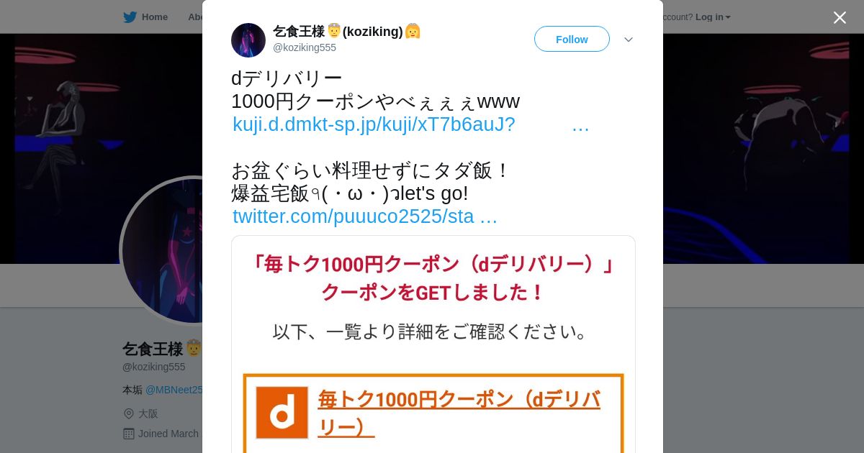Click the orange d delivery logo icon
Viewport: 864px width, 453px height.
tap(282, 413)
